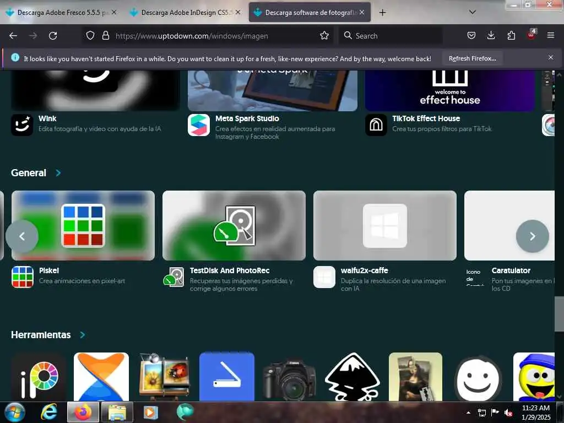Open the small waifu2x-caffe icon

324,277
